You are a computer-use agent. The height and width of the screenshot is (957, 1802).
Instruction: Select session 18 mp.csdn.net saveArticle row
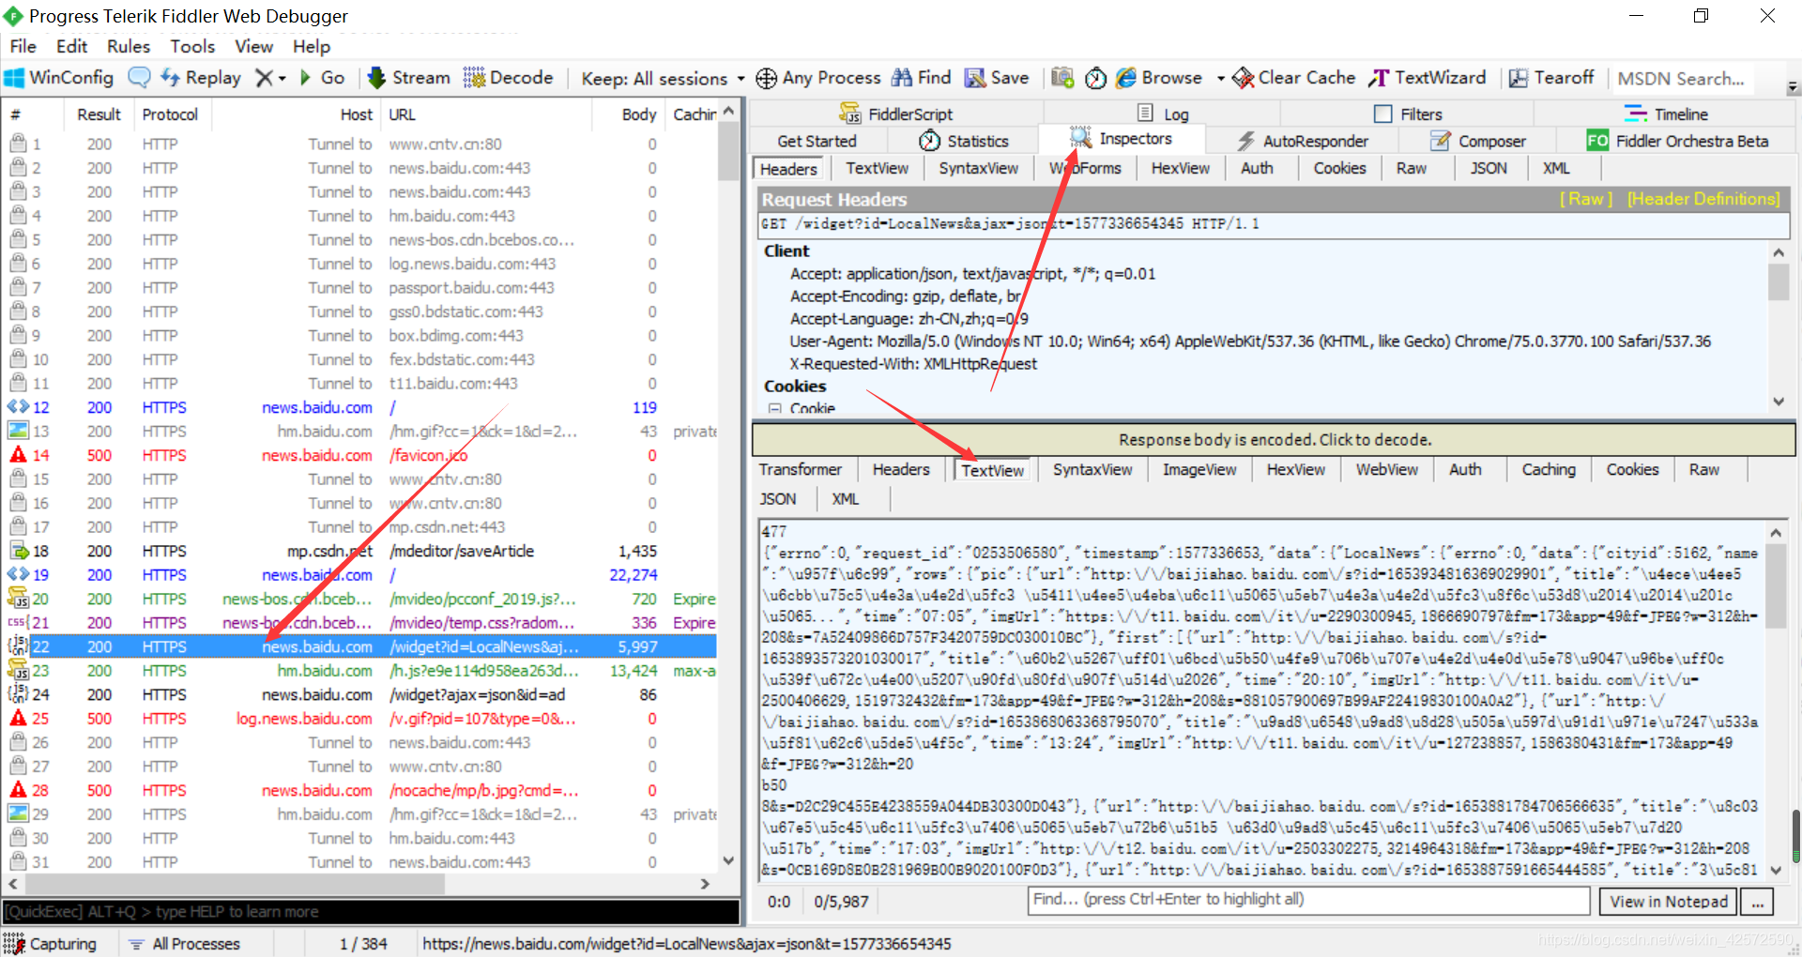(x=361, y=551)
